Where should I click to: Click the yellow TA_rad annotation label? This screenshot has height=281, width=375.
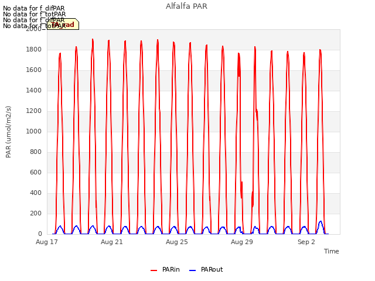63,24
